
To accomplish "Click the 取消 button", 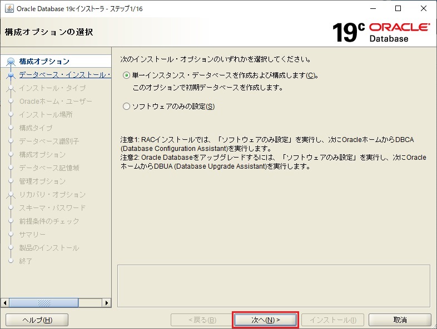I will pos(400,320).
